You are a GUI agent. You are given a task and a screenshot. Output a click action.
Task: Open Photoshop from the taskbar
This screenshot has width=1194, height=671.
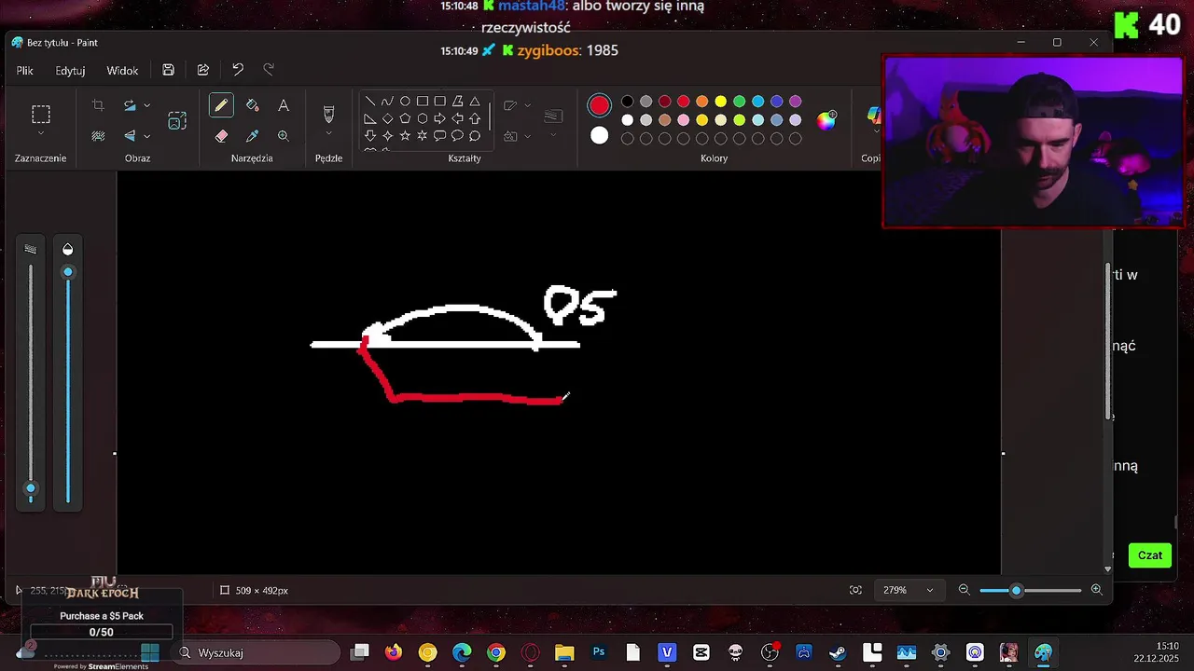coord(599,652)
